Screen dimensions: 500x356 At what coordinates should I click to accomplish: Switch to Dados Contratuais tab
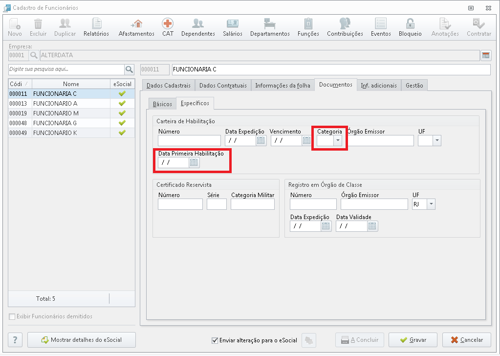click(x=223, y=86)
